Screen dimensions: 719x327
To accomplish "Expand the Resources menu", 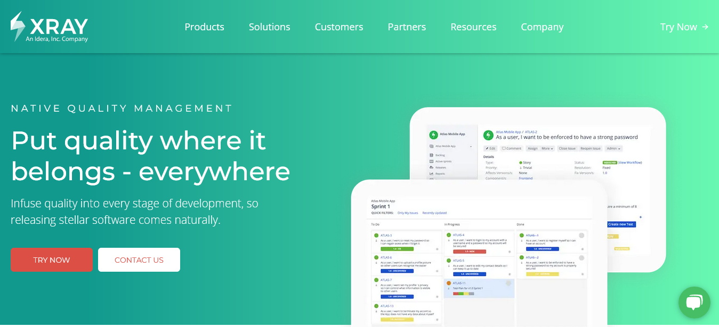I will point(473,27).
